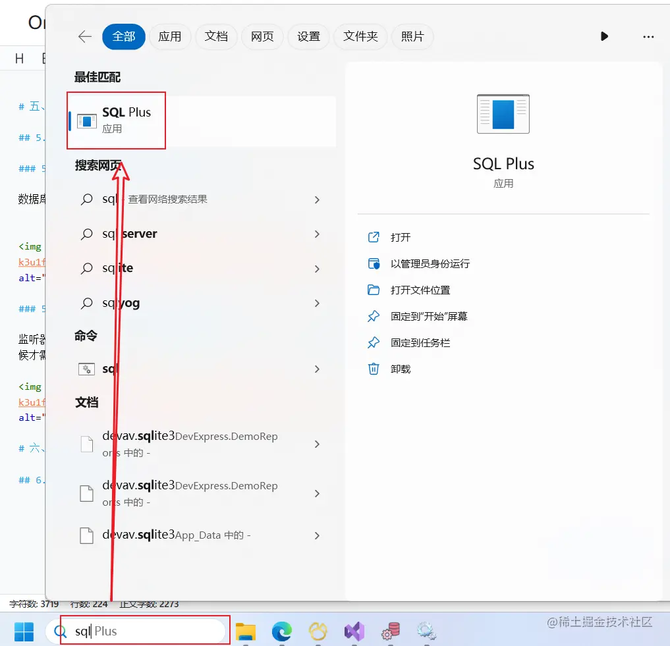This screenshot has width=670, height=646.
Task: Open Visual Studio from the taskbar
Action: click(354, 632)
